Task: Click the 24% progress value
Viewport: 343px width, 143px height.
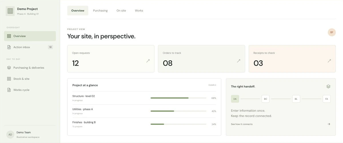Action: (214, 124)
